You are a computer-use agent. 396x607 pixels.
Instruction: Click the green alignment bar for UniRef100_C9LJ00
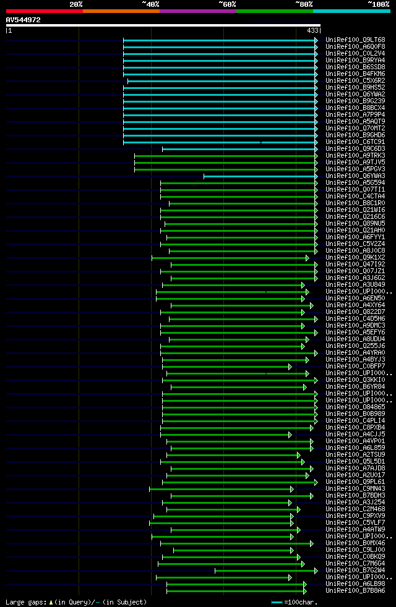(233, 551)
